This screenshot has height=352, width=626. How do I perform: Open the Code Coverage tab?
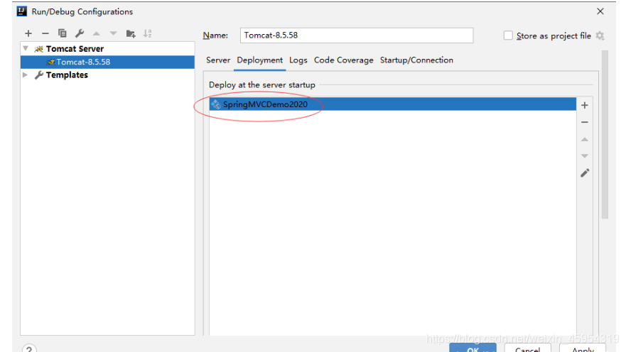(344, 60)
